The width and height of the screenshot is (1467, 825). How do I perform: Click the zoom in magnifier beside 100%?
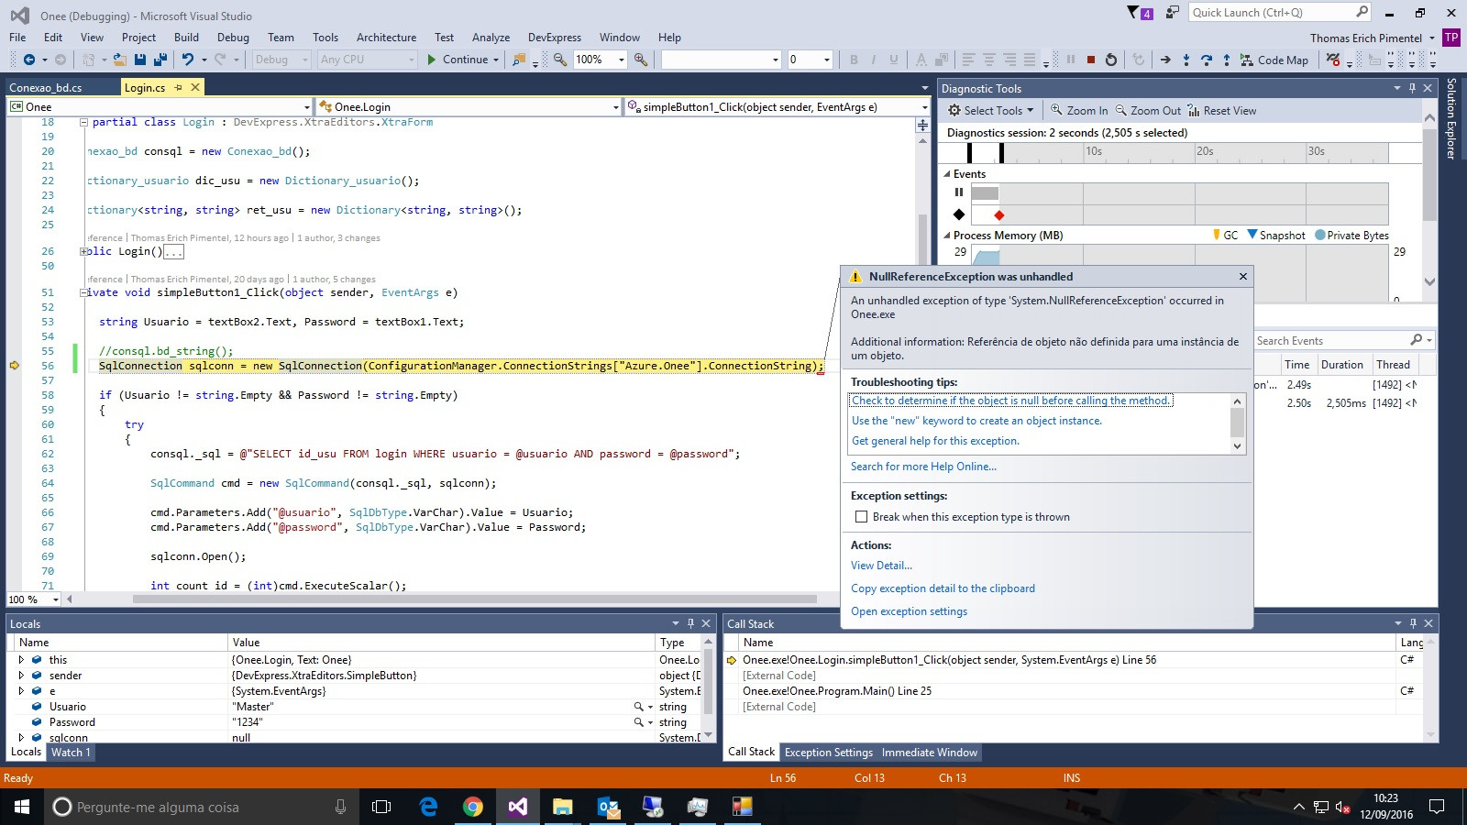point(641,60)
